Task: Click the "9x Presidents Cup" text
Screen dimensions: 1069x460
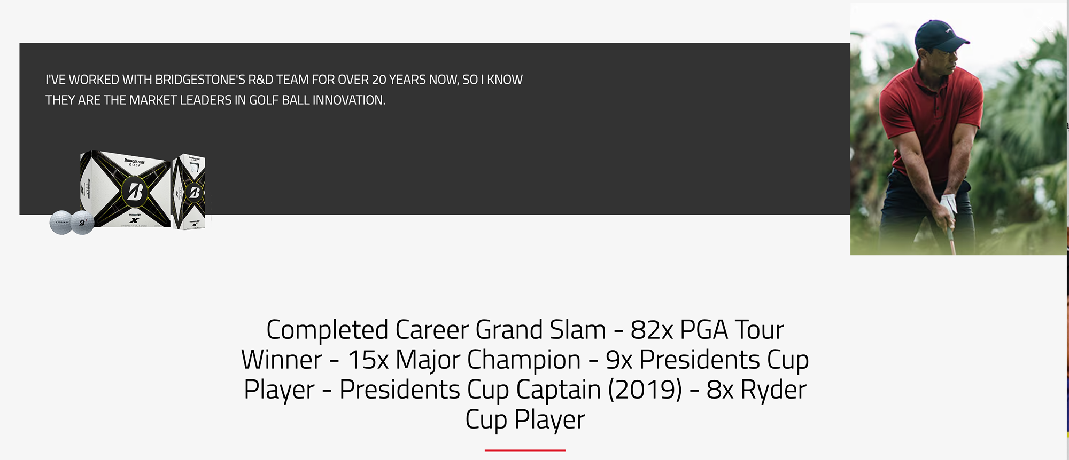Action: click(x=707, y=360)
